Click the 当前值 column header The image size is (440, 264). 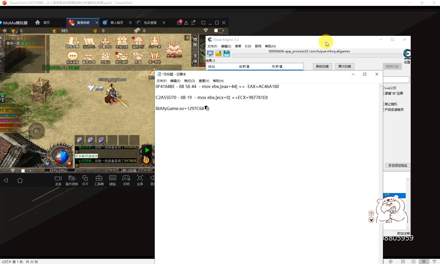[x=254, y=66]
